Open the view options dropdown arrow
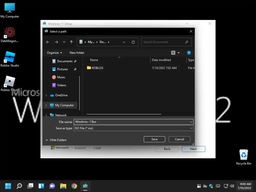The image size is (256, 192). pos(178,53)
